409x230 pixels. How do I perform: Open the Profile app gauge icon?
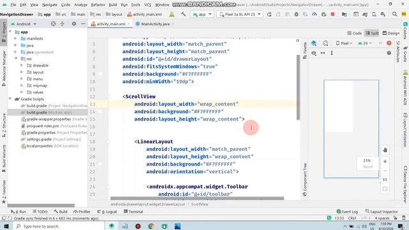pos(314,14)
